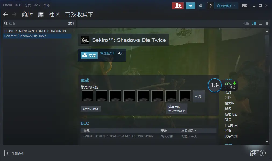This screenshot has width=272, height=161.
Task: Click the 尚未安装 status cell
Action: tap(167, 136)
